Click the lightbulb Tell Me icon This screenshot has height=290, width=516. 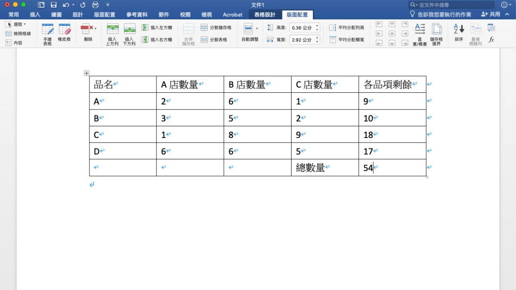point(412,14)
